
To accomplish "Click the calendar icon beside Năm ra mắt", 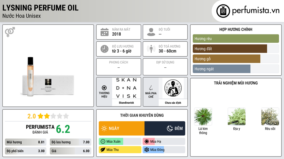I will pos(105,32).
